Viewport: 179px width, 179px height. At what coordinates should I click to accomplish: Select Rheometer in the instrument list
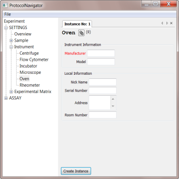pos(30,85)
